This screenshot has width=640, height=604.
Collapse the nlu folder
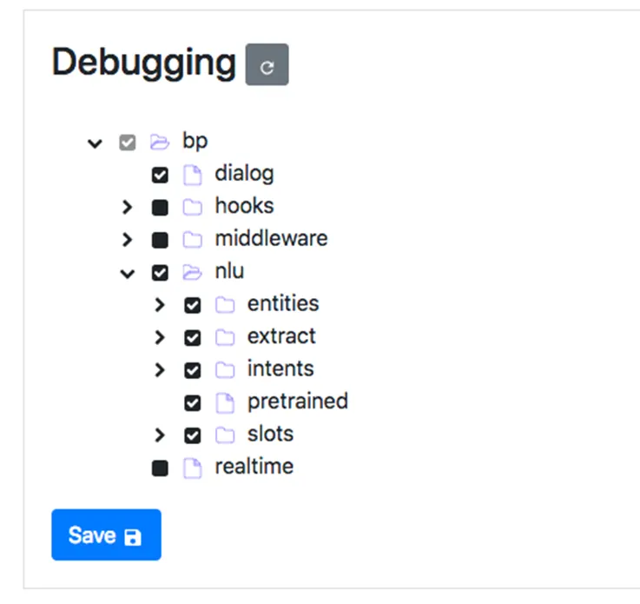tap(128, 274)
